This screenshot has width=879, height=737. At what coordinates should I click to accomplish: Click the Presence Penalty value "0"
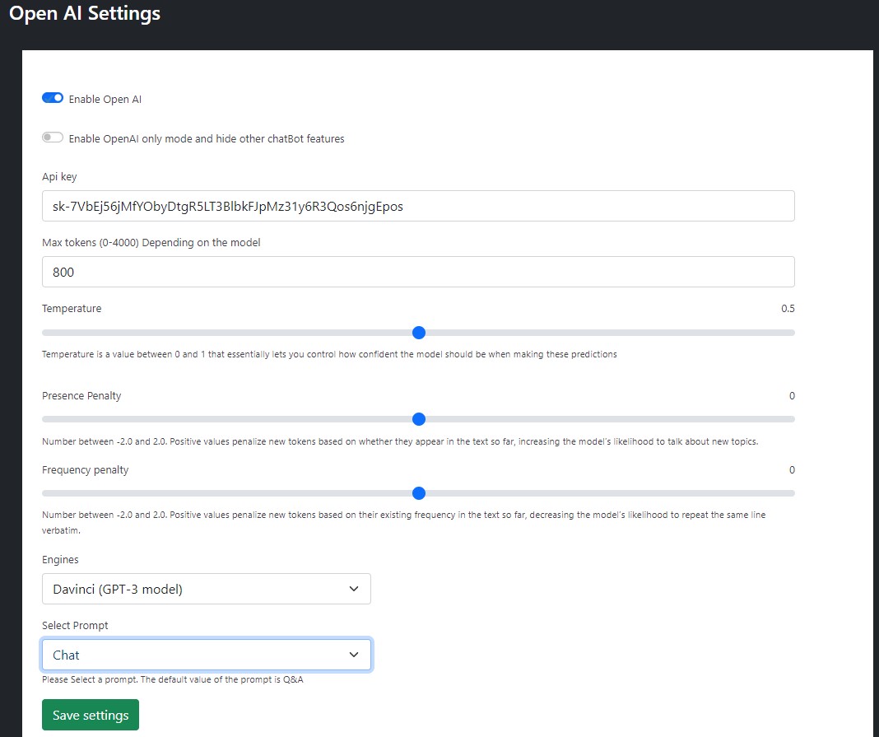coord(792,396)
